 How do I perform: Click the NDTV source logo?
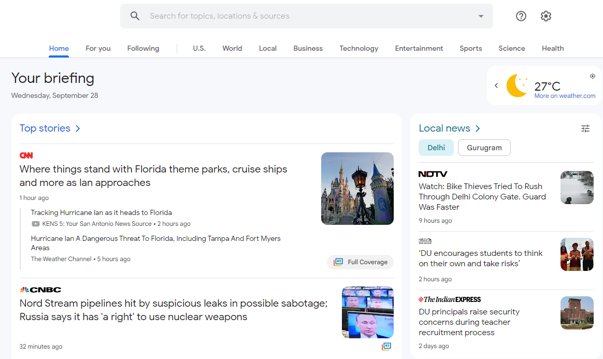coord(433,174)
